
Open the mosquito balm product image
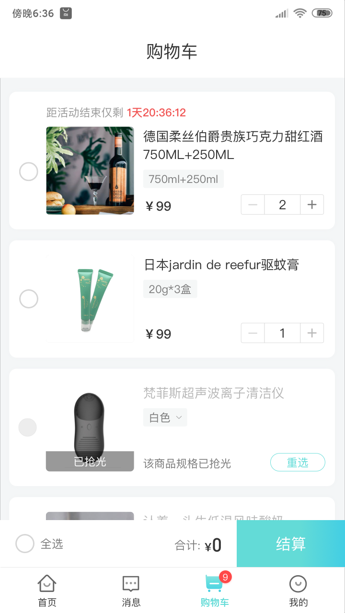tap(90, 299)
